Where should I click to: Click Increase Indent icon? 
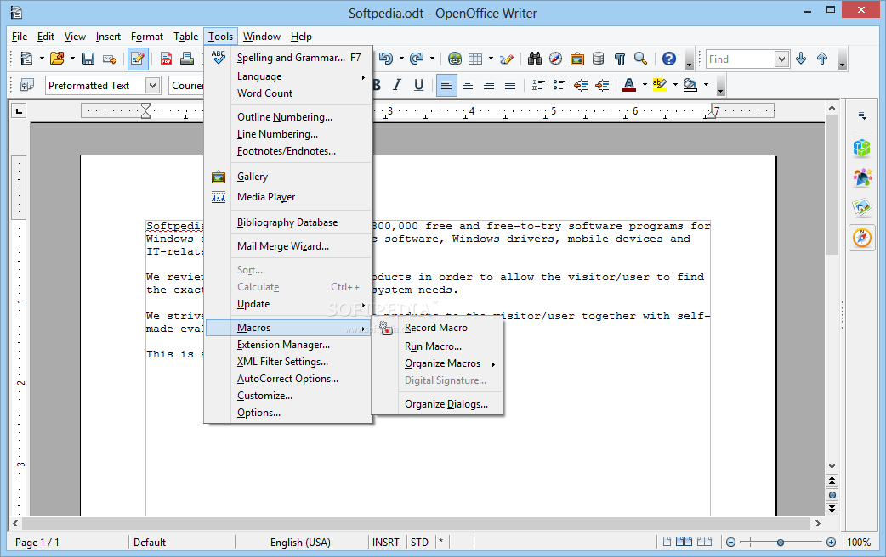[x=602, y=85]
